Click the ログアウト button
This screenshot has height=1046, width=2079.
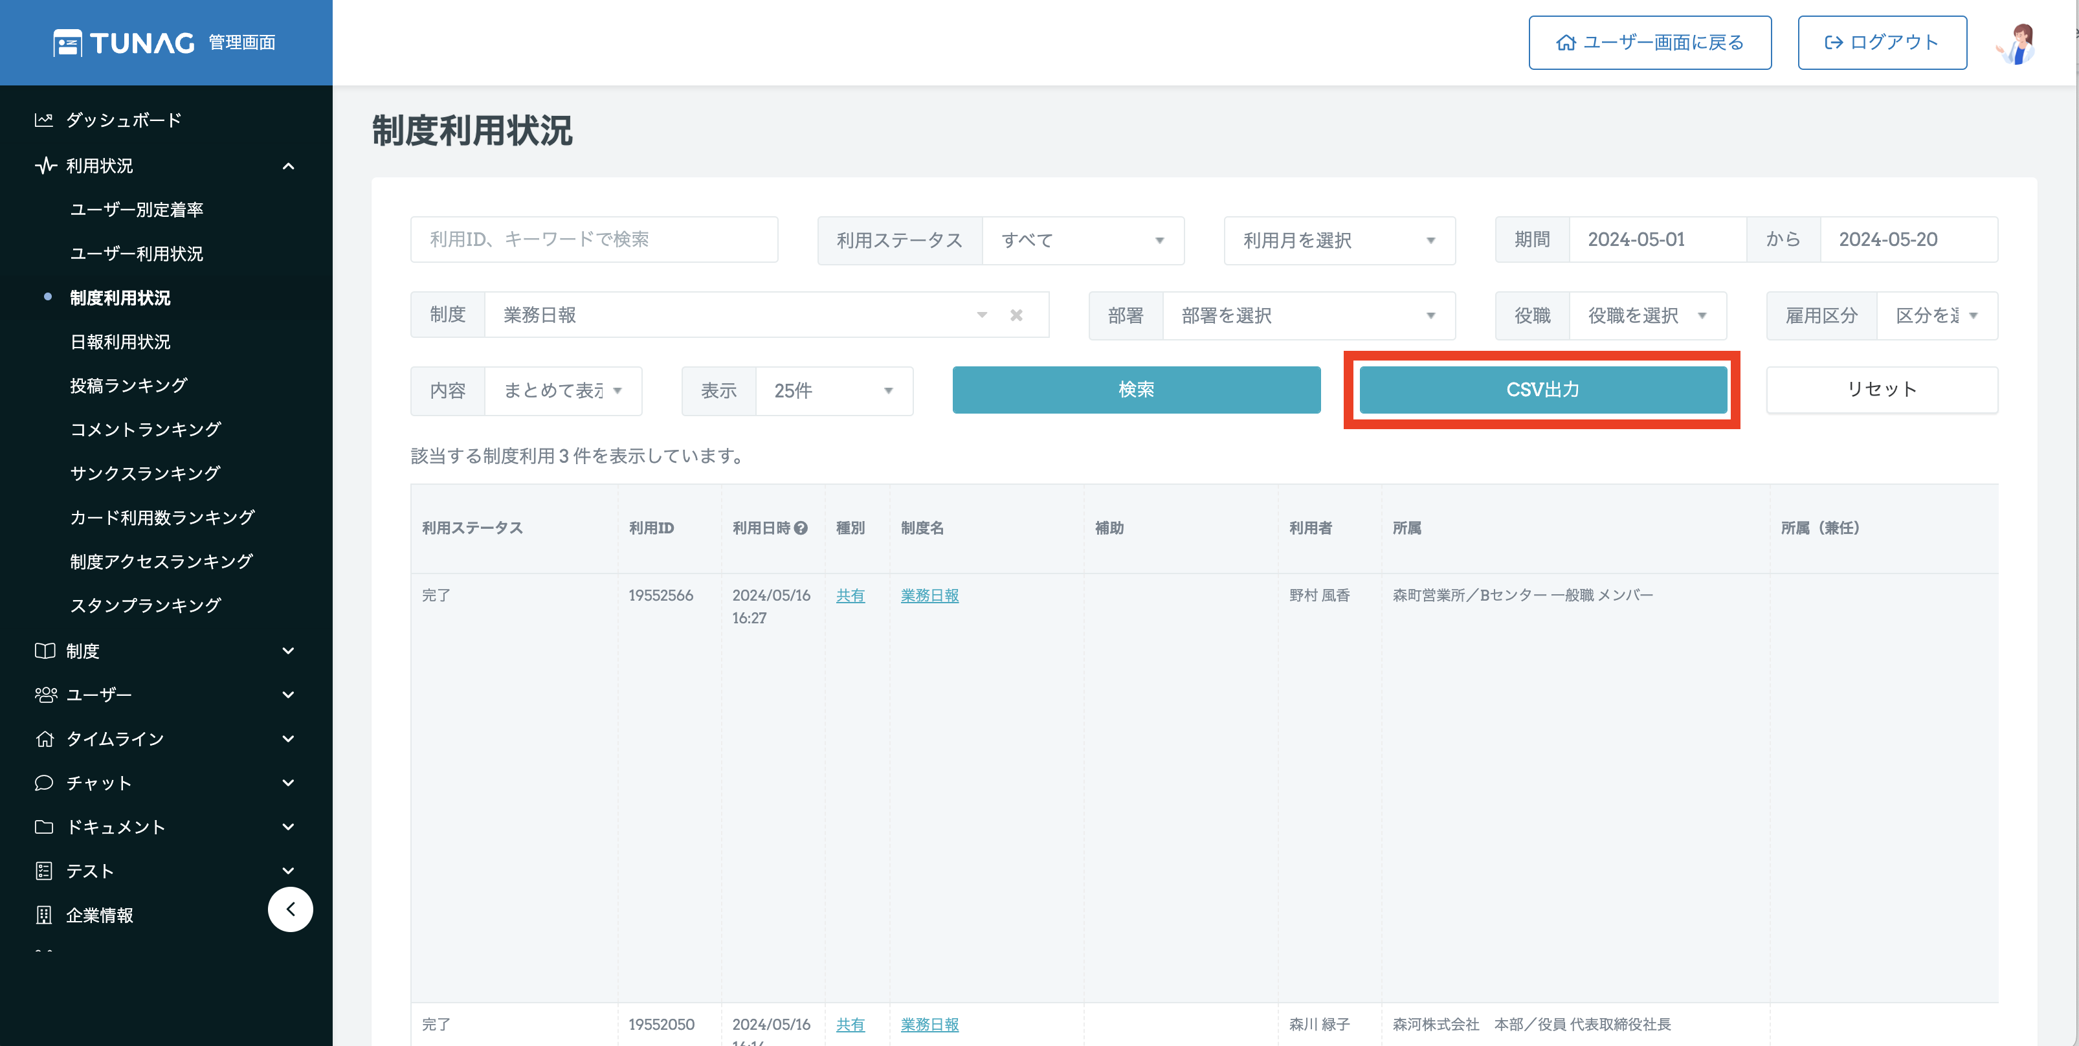[1882, 43]
